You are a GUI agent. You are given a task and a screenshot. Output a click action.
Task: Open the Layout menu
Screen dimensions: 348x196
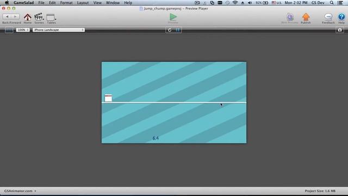(x=83, y=3)
